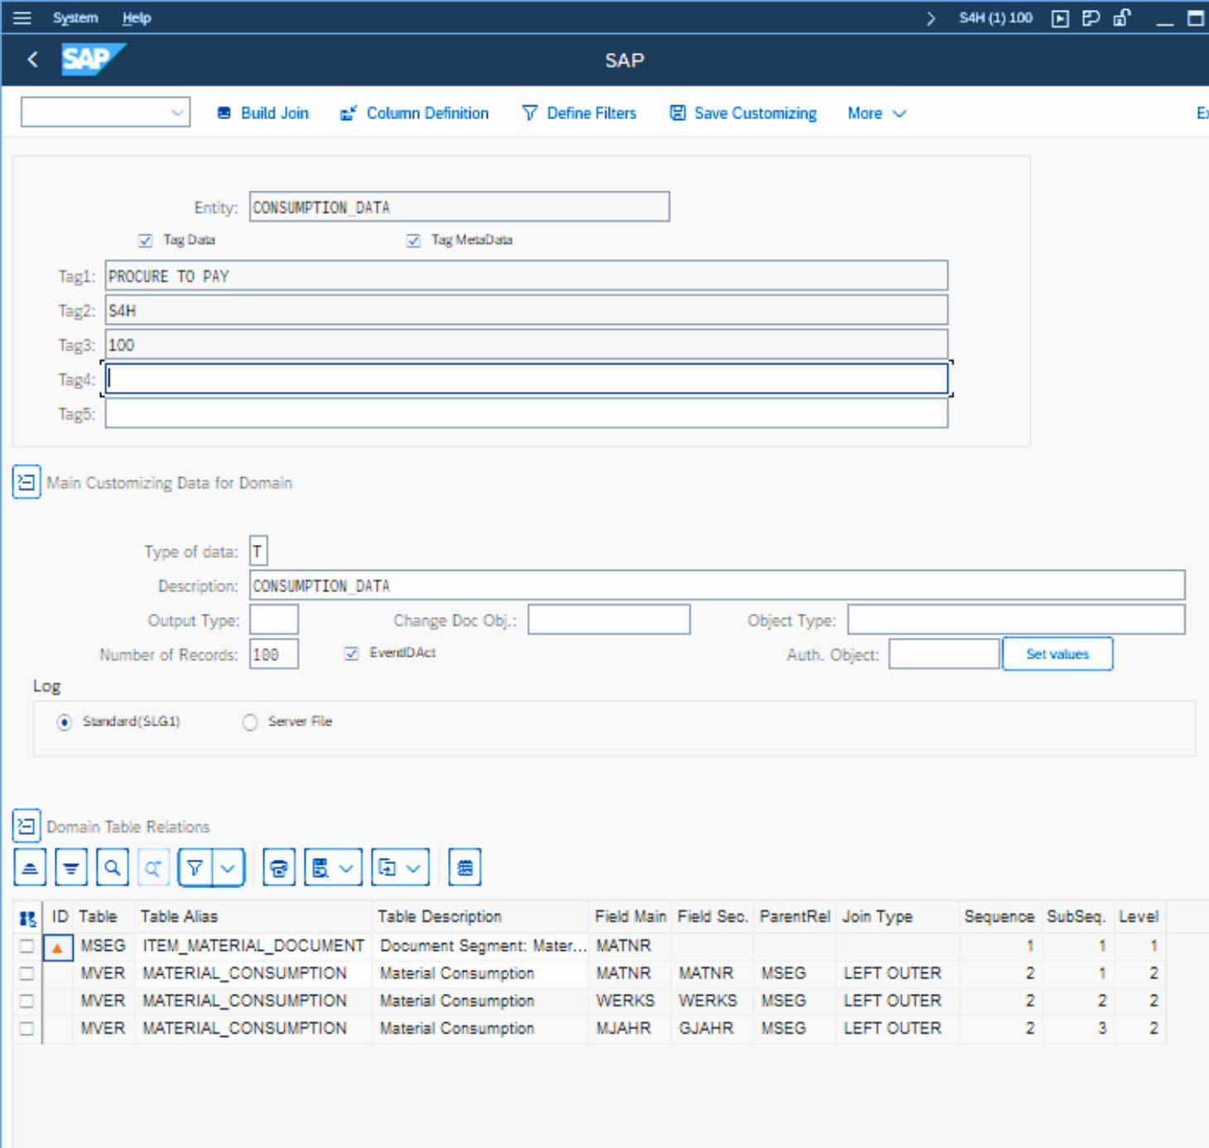Click the sort ascending icon in table toolbar
The width and height of the screenshot is (1209, 1148).
[x=30, y=868]
